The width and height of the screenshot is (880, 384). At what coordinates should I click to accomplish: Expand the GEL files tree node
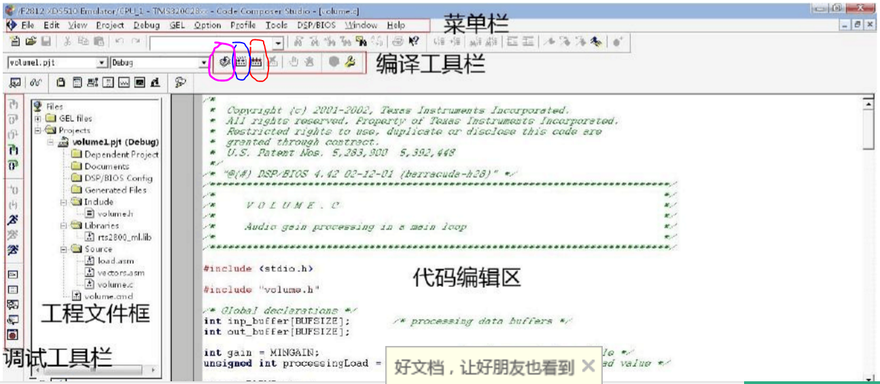pyautogui.click(x=37, y=118)
